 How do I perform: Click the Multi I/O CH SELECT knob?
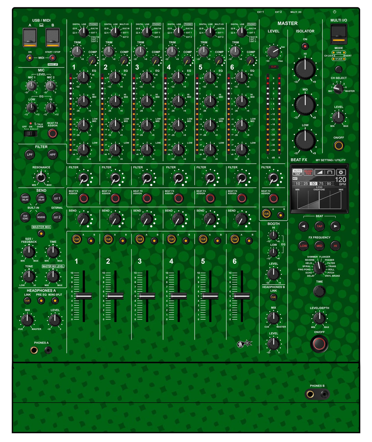[338, 89]
